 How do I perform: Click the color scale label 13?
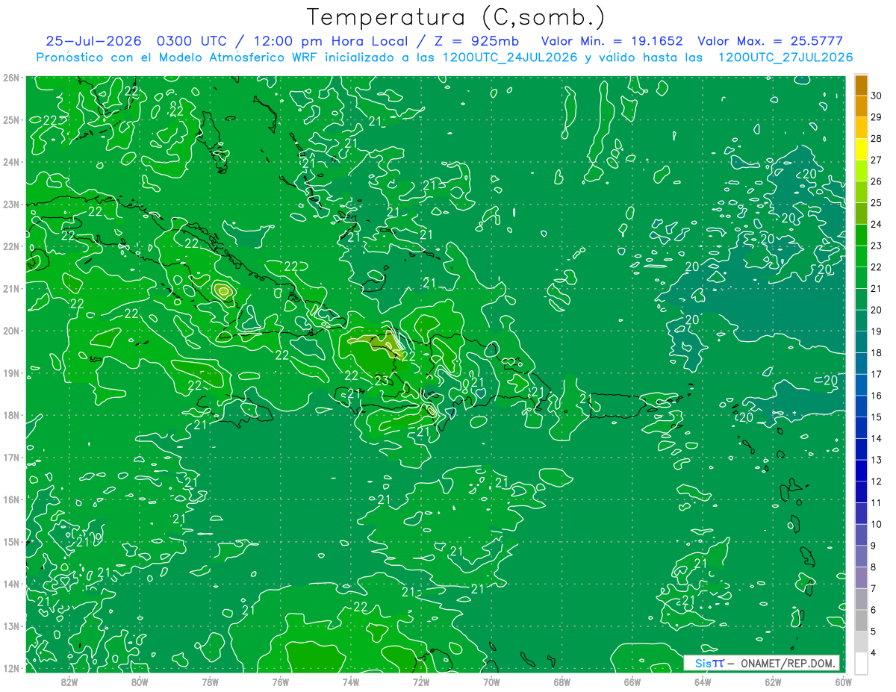(x=877, y=460)
